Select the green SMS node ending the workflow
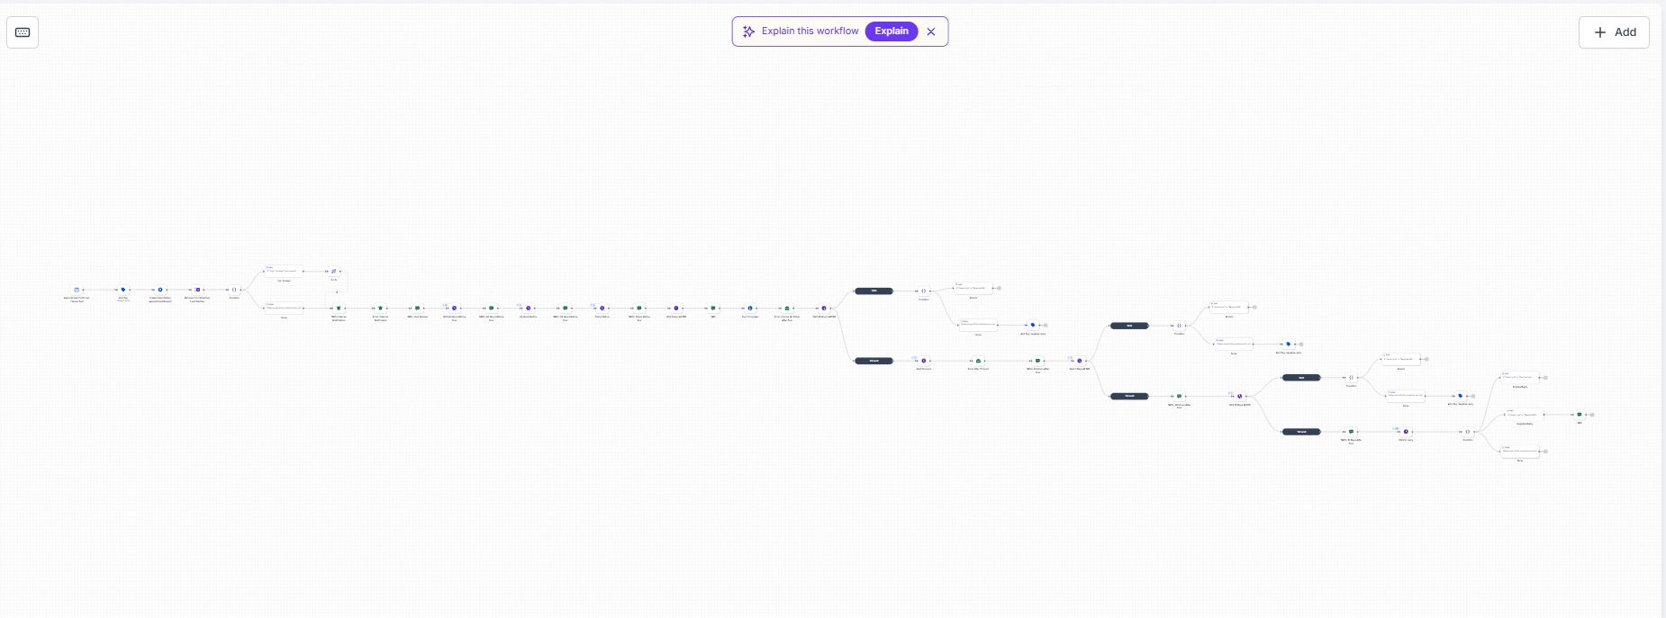The width and height of the screenshot is (1666, 618). [x=1580, y=415]
